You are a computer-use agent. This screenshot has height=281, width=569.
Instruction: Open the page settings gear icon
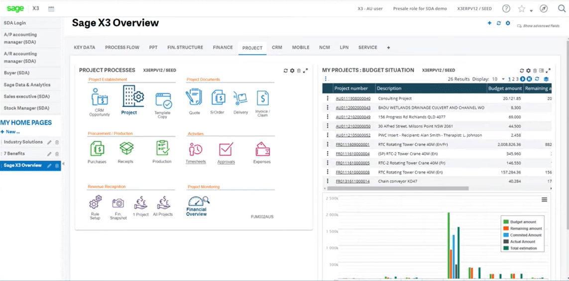click(x=508, y=23)
